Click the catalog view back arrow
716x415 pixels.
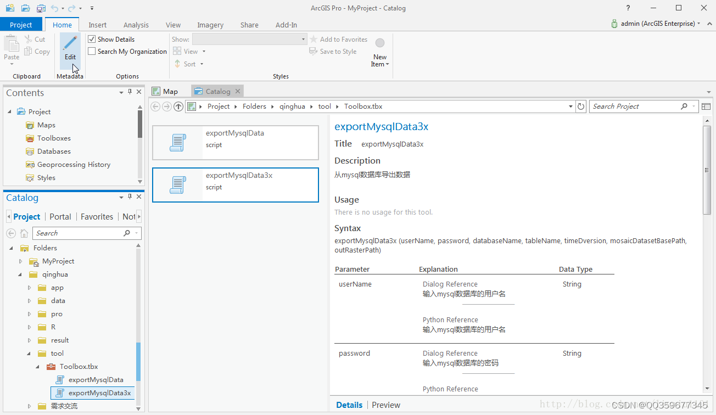155,106
